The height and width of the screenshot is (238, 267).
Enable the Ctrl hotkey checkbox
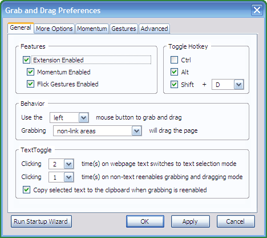pyautogui.click(x=174, y=60)
